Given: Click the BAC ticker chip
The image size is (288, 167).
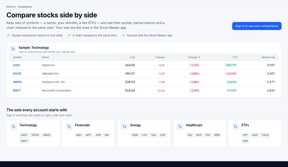Looking at the screenshot, I should click(79, 135).
